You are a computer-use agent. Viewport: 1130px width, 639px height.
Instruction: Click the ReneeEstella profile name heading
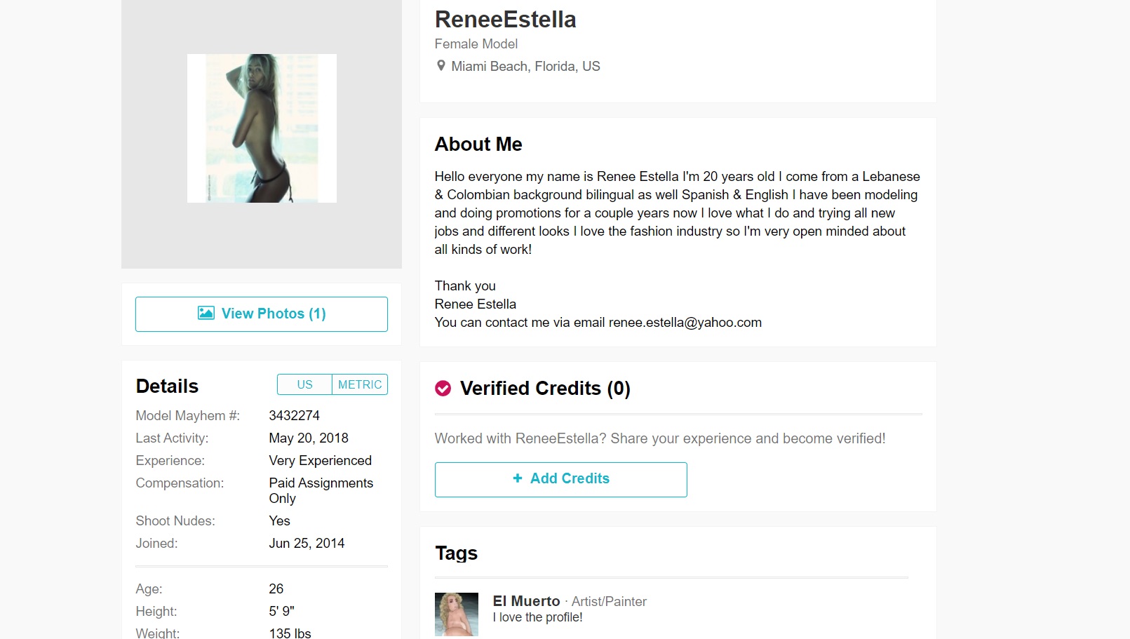tap(505, 20)
